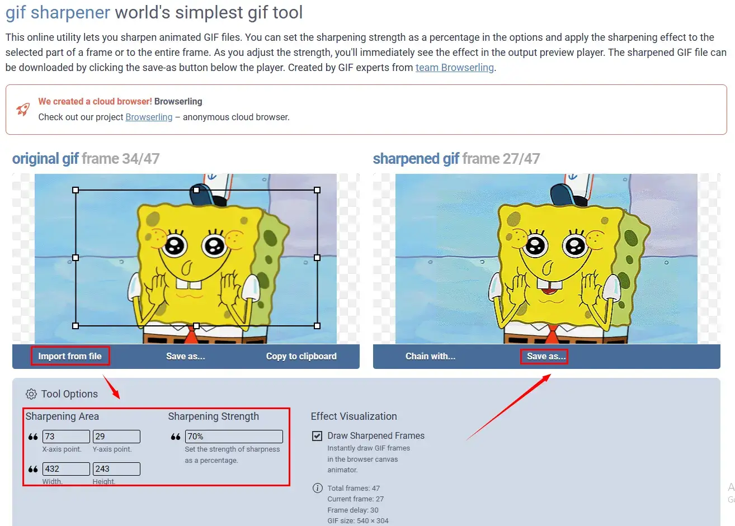
Task: Click the info icon next to Total frames
Action: (x=317, y=488)
